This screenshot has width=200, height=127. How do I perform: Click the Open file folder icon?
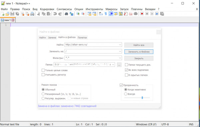pyautogui.click(x=7, y=14)
